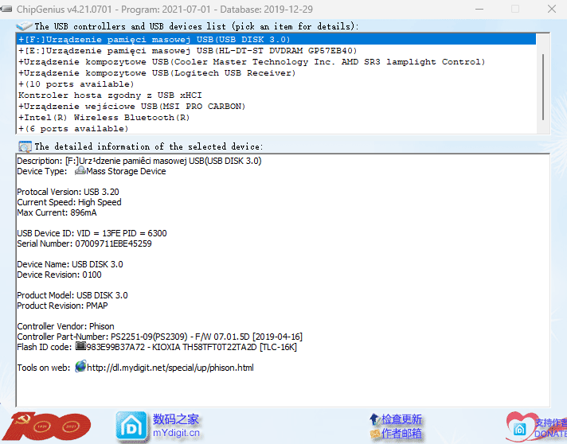Open the mYdigit.cn house logo icon
Screen dimensions: 567x444
point(131,426)
